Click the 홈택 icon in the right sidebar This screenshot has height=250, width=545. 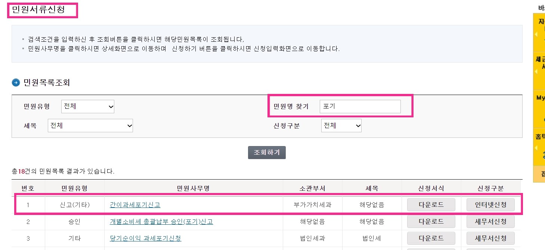[x=540, y=137]
